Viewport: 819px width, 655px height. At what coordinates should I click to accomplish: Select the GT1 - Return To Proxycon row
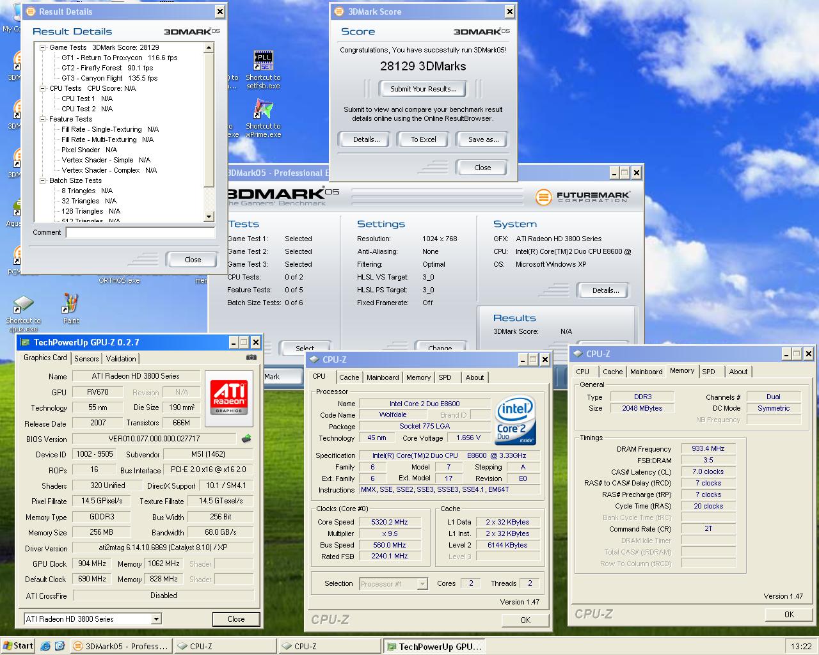(119, 58)
